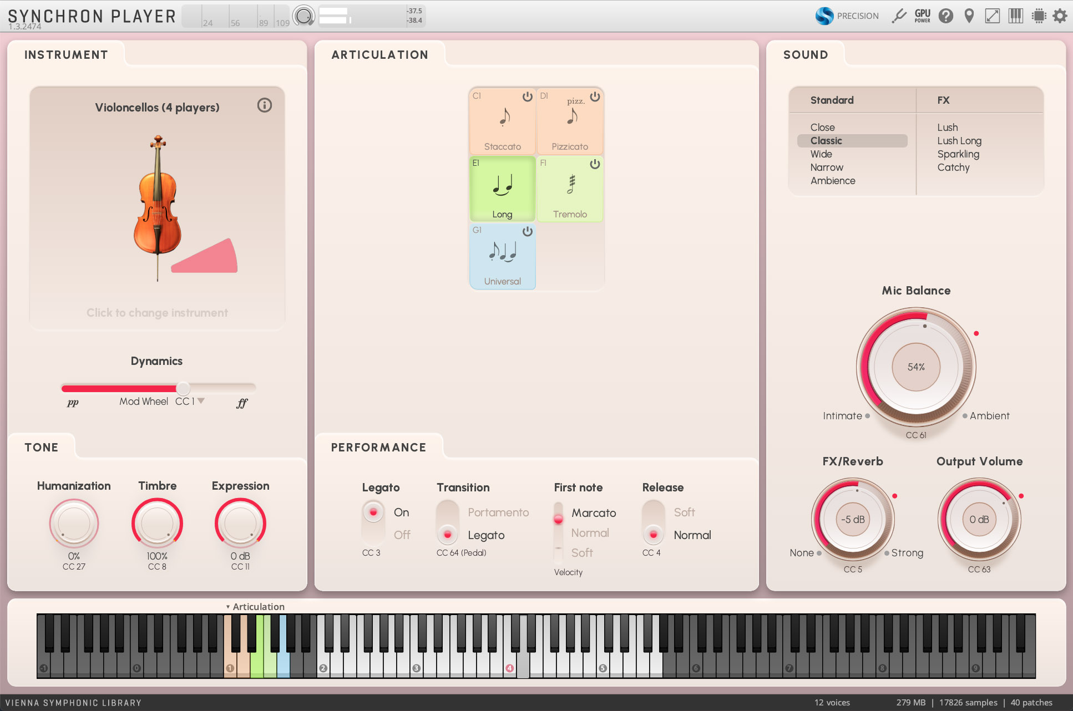Open the Mod Wheel CC 1 dropdown
This screenshot has height=711, width=1073.
point(201,401)
